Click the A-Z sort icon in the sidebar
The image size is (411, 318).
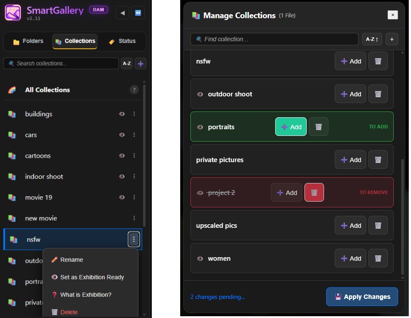click(x=126, y=64)
